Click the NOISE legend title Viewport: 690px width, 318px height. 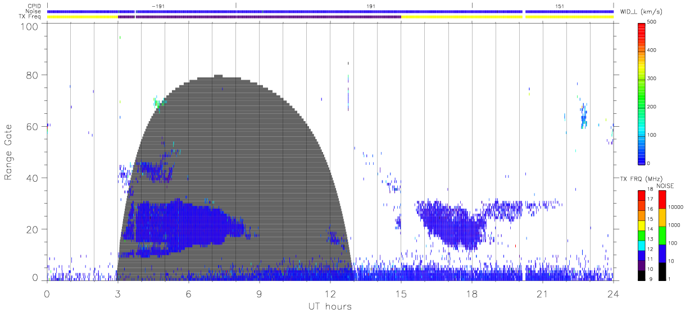665,186
